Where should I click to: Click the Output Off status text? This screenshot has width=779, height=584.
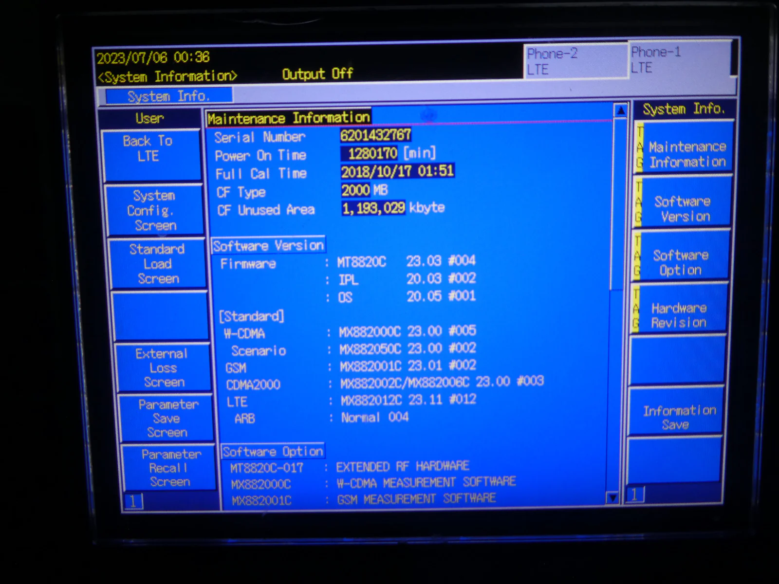(x=317, y=74)
